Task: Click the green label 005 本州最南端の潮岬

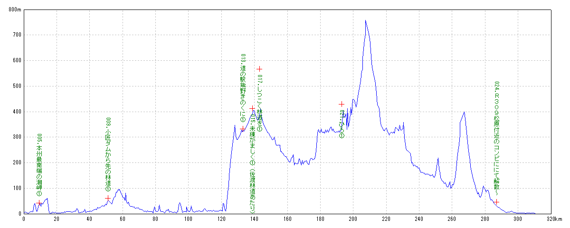Action: [39, 164]
